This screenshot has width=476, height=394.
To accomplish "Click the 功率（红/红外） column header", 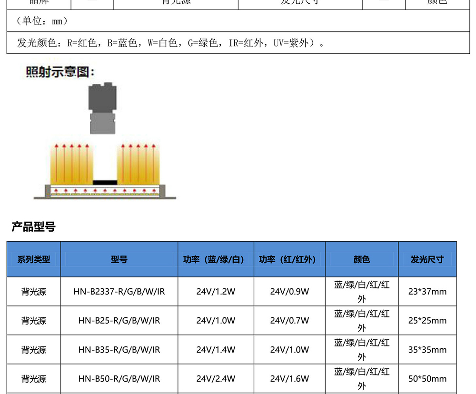I will (x=289, y=259).
